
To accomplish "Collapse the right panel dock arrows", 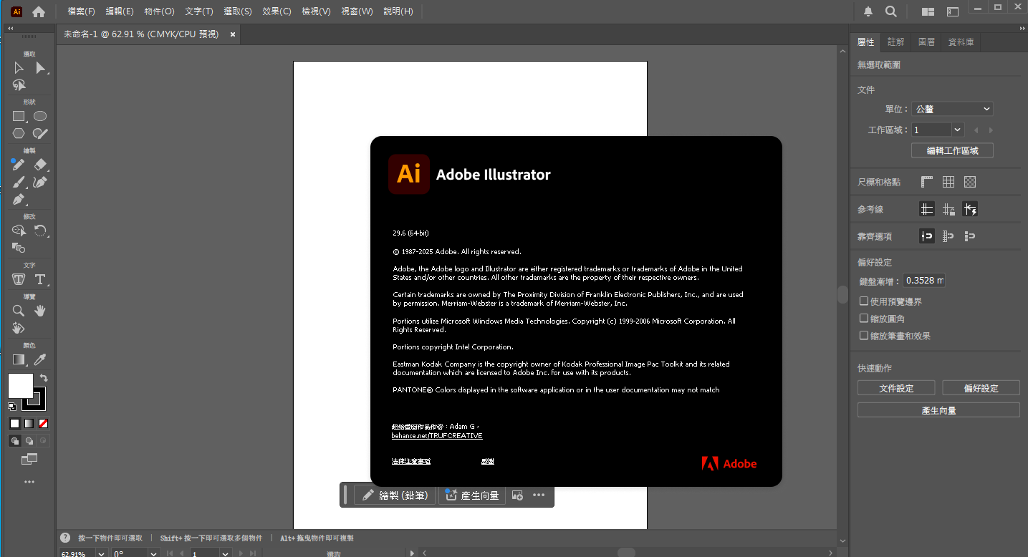I will [1022, 28].
